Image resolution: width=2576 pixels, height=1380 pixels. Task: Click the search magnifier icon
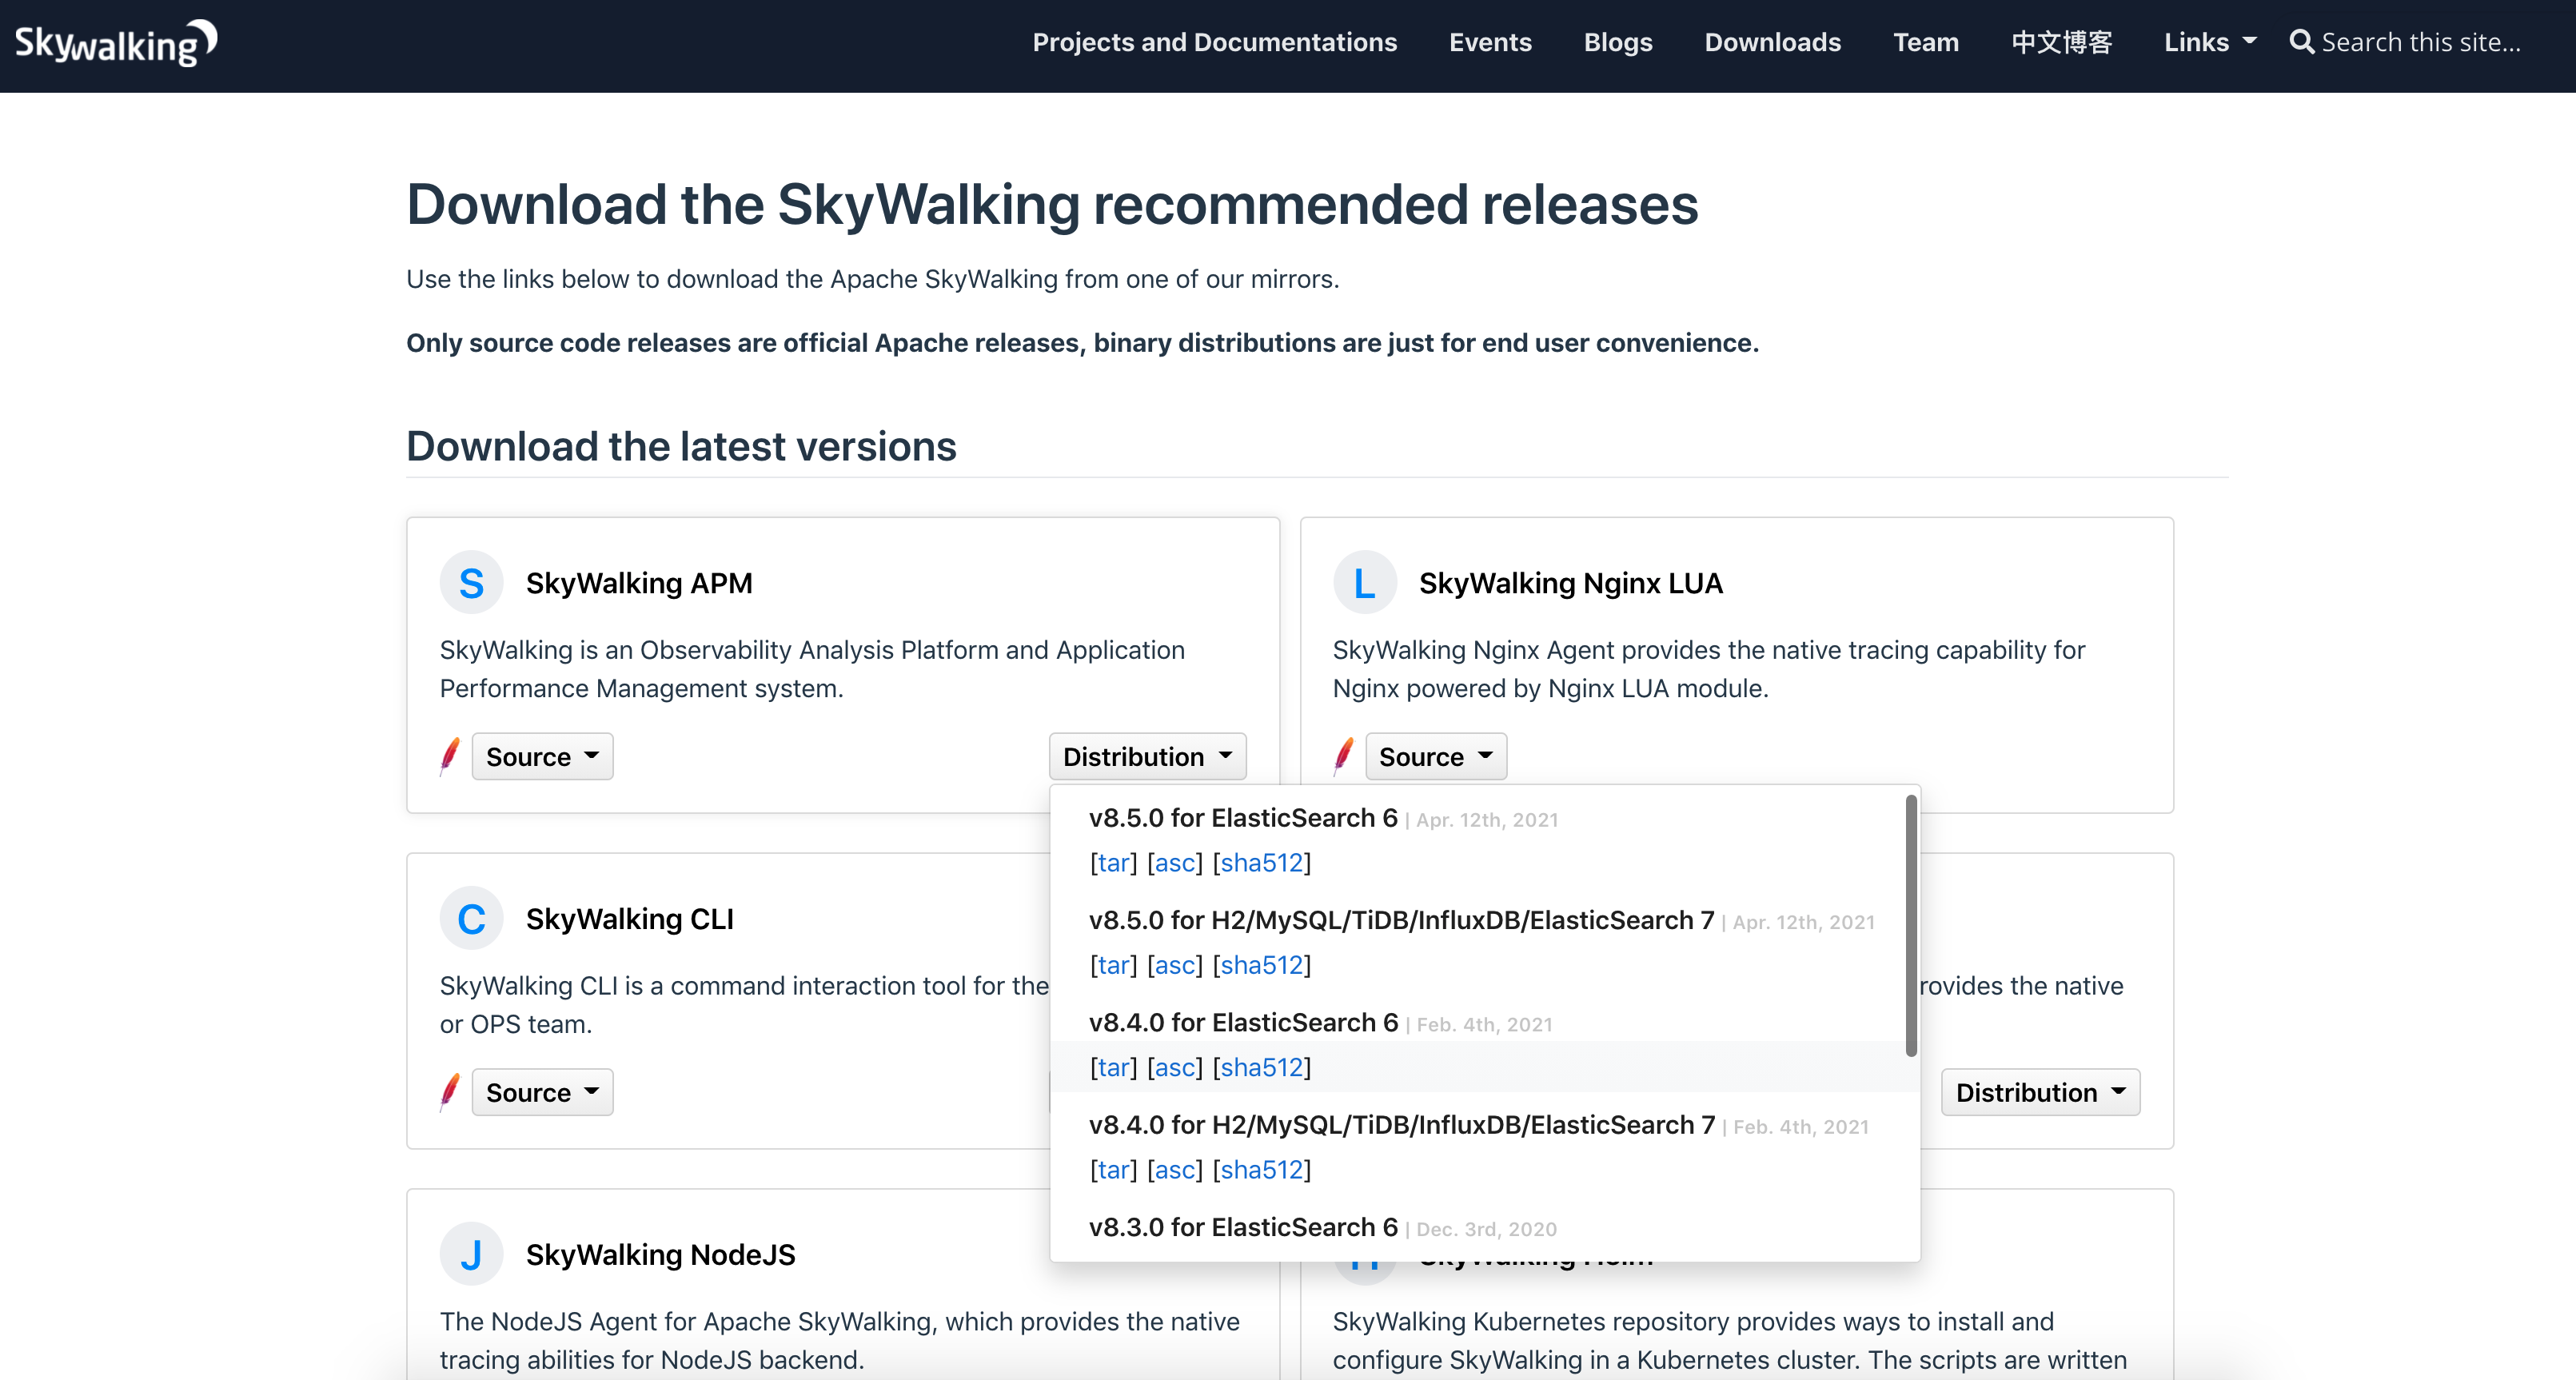coord(2301,42)
